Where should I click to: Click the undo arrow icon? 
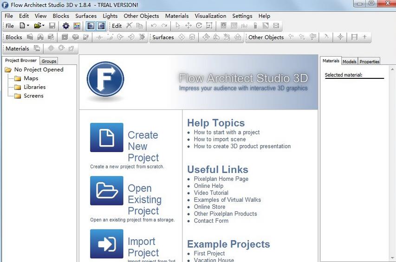pyautogui.click(x=154, y=26)
